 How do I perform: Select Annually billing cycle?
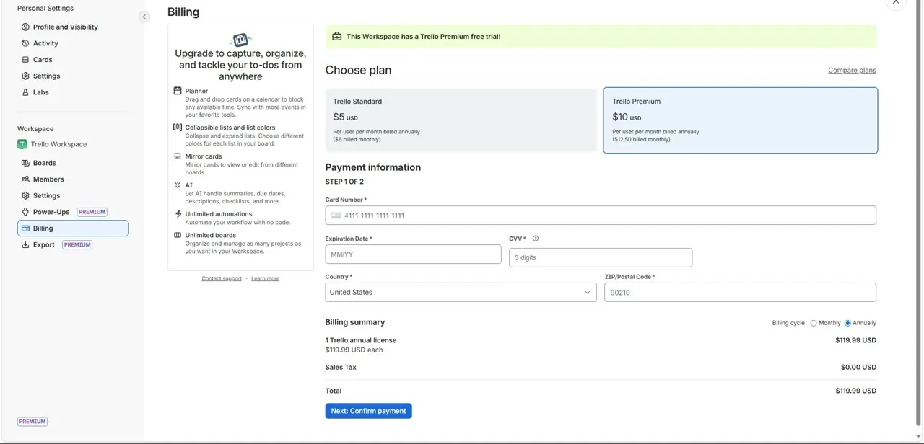click(847, 323)
